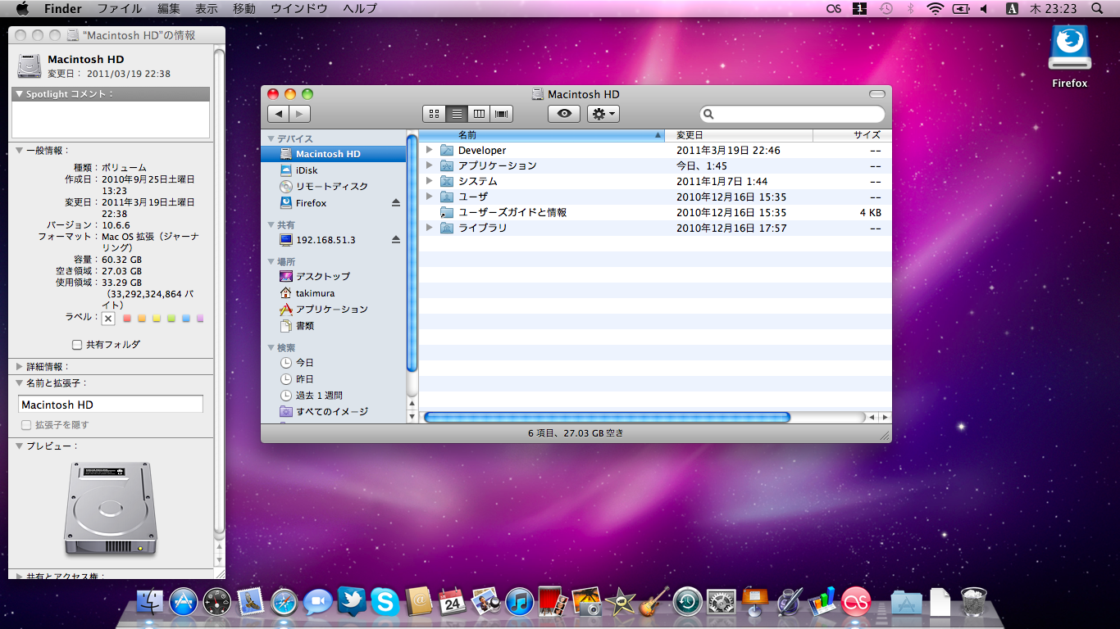Collapse the プレビュー section
Image resolution: width=1120 pixels, height=629 pixels.
point(20,446)
